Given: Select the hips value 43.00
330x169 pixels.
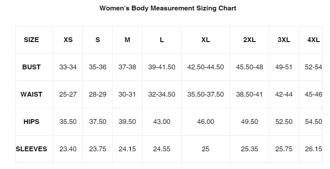Looking at the screenshot, I should pyautogui.click(x=162, y=122).
